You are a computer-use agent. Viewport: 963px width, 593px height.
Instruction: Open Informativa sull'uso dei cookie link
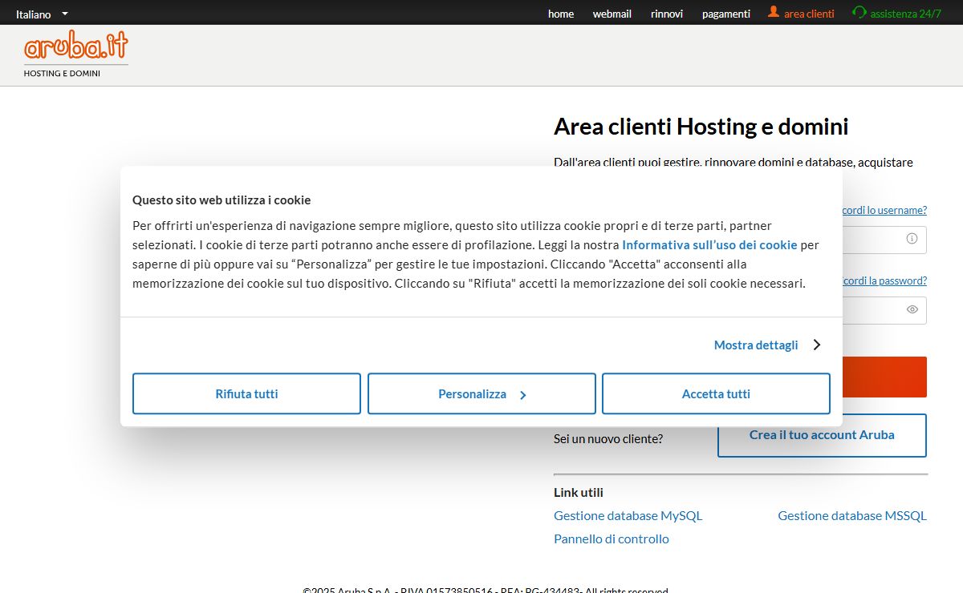click(x=709, y=244)
